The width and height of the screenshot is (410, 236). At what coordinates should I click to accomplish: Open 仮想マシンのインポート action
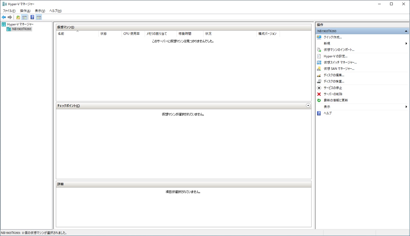339,50
